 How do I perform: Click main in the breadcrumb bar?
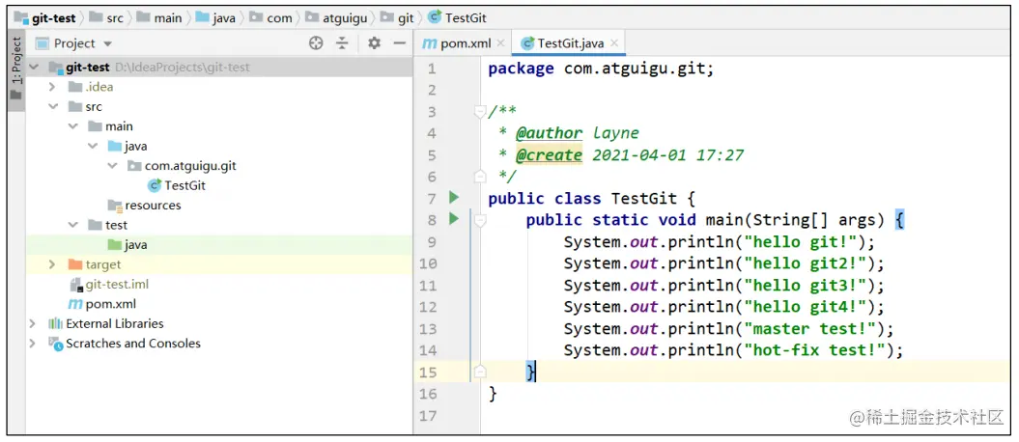tap(168, 18)
